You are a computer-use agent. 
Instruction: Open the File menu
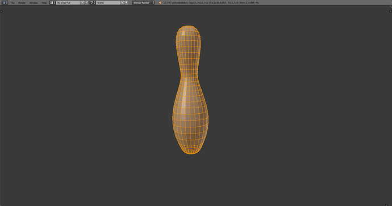point(12,3)
